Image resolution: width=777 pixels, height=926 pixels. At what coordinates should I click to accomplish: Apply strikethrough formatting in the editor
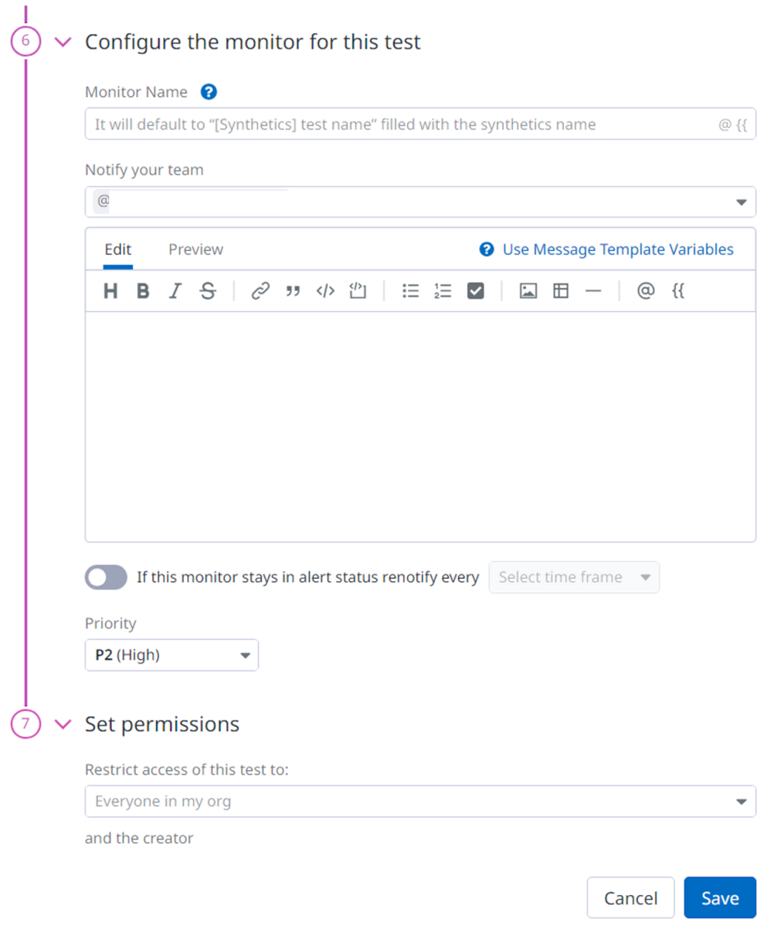click(x=208, y=291)
